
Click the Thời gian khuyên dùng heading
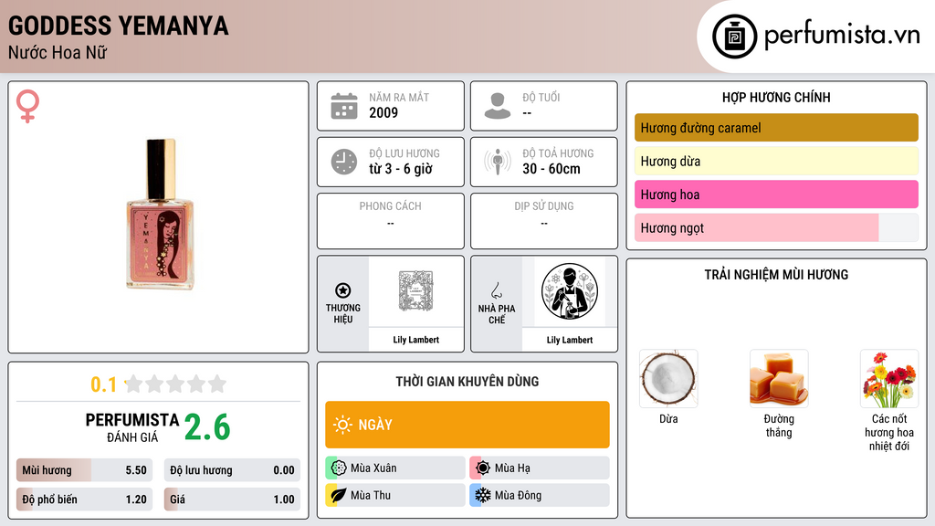coord(467,382)
